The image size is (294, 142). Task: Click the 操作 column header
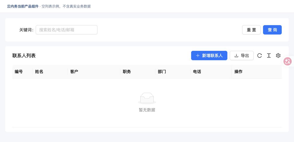tap(257, 72)
